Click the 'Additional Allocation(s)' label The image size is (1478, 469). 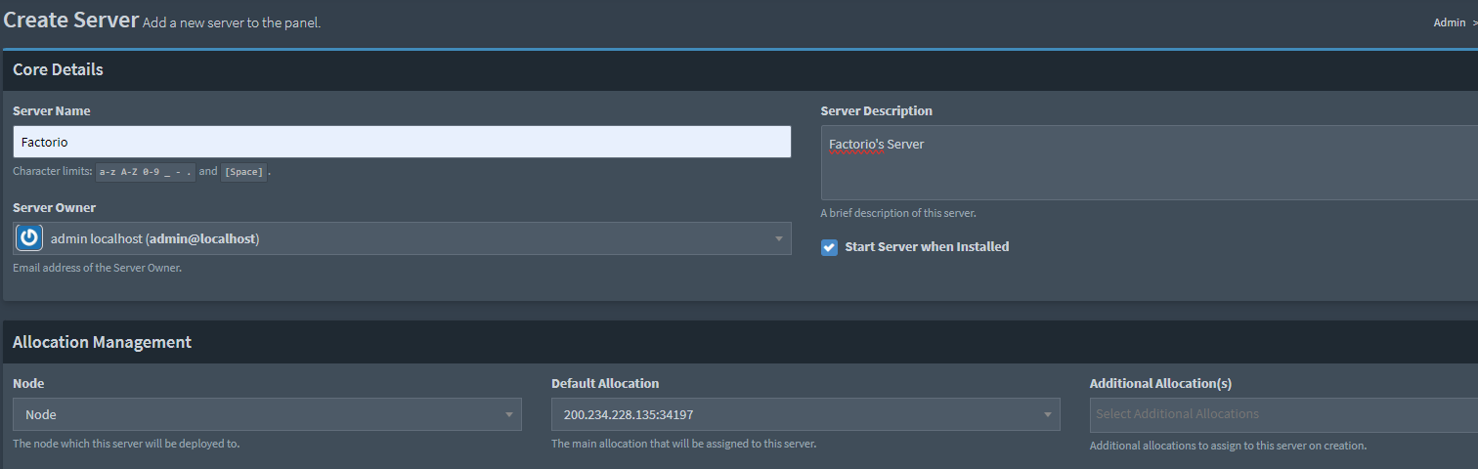(1167, 384)
